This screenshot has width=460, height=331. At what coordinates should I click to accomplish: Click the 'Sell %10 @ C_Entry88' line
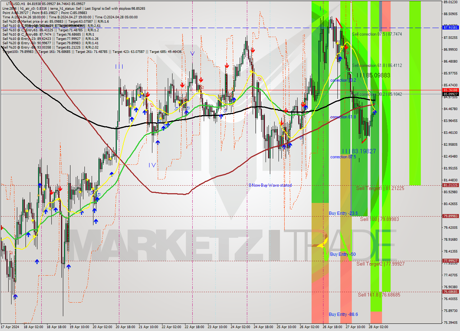click(49, 35)
